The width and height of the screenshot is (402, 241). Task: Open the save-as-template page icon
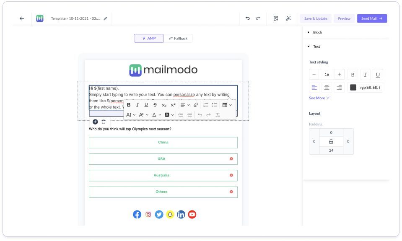(x=275, y=18)
